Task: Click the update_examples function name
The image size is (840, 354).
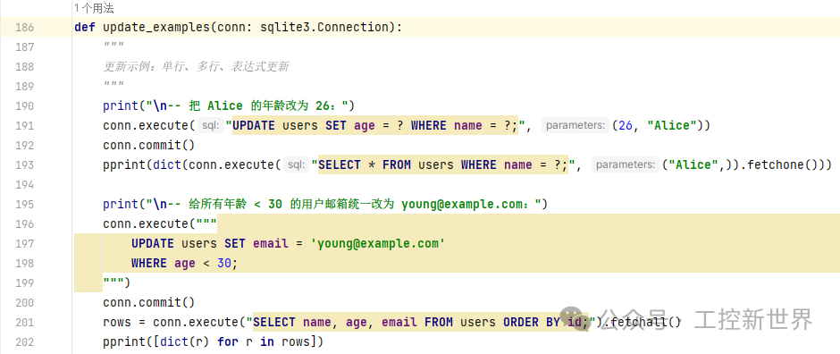Action: point(156,28)
